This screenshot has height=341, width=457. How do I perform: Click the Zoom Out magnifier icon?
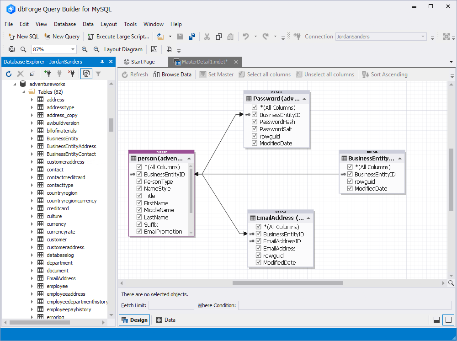96,49
